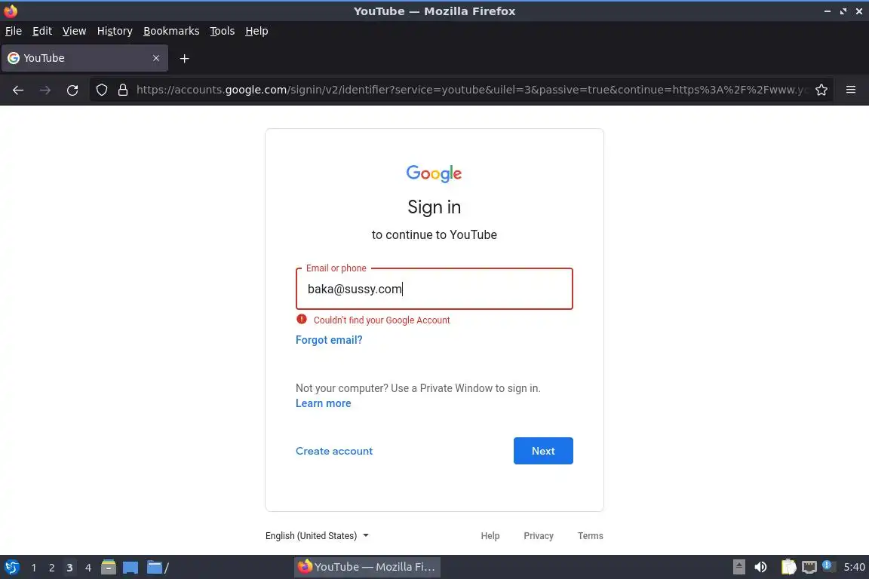Viewport: 869px width, 579px height.
Task: Expand the English (United States) language dropdown
Action: [x=317, y=536]
